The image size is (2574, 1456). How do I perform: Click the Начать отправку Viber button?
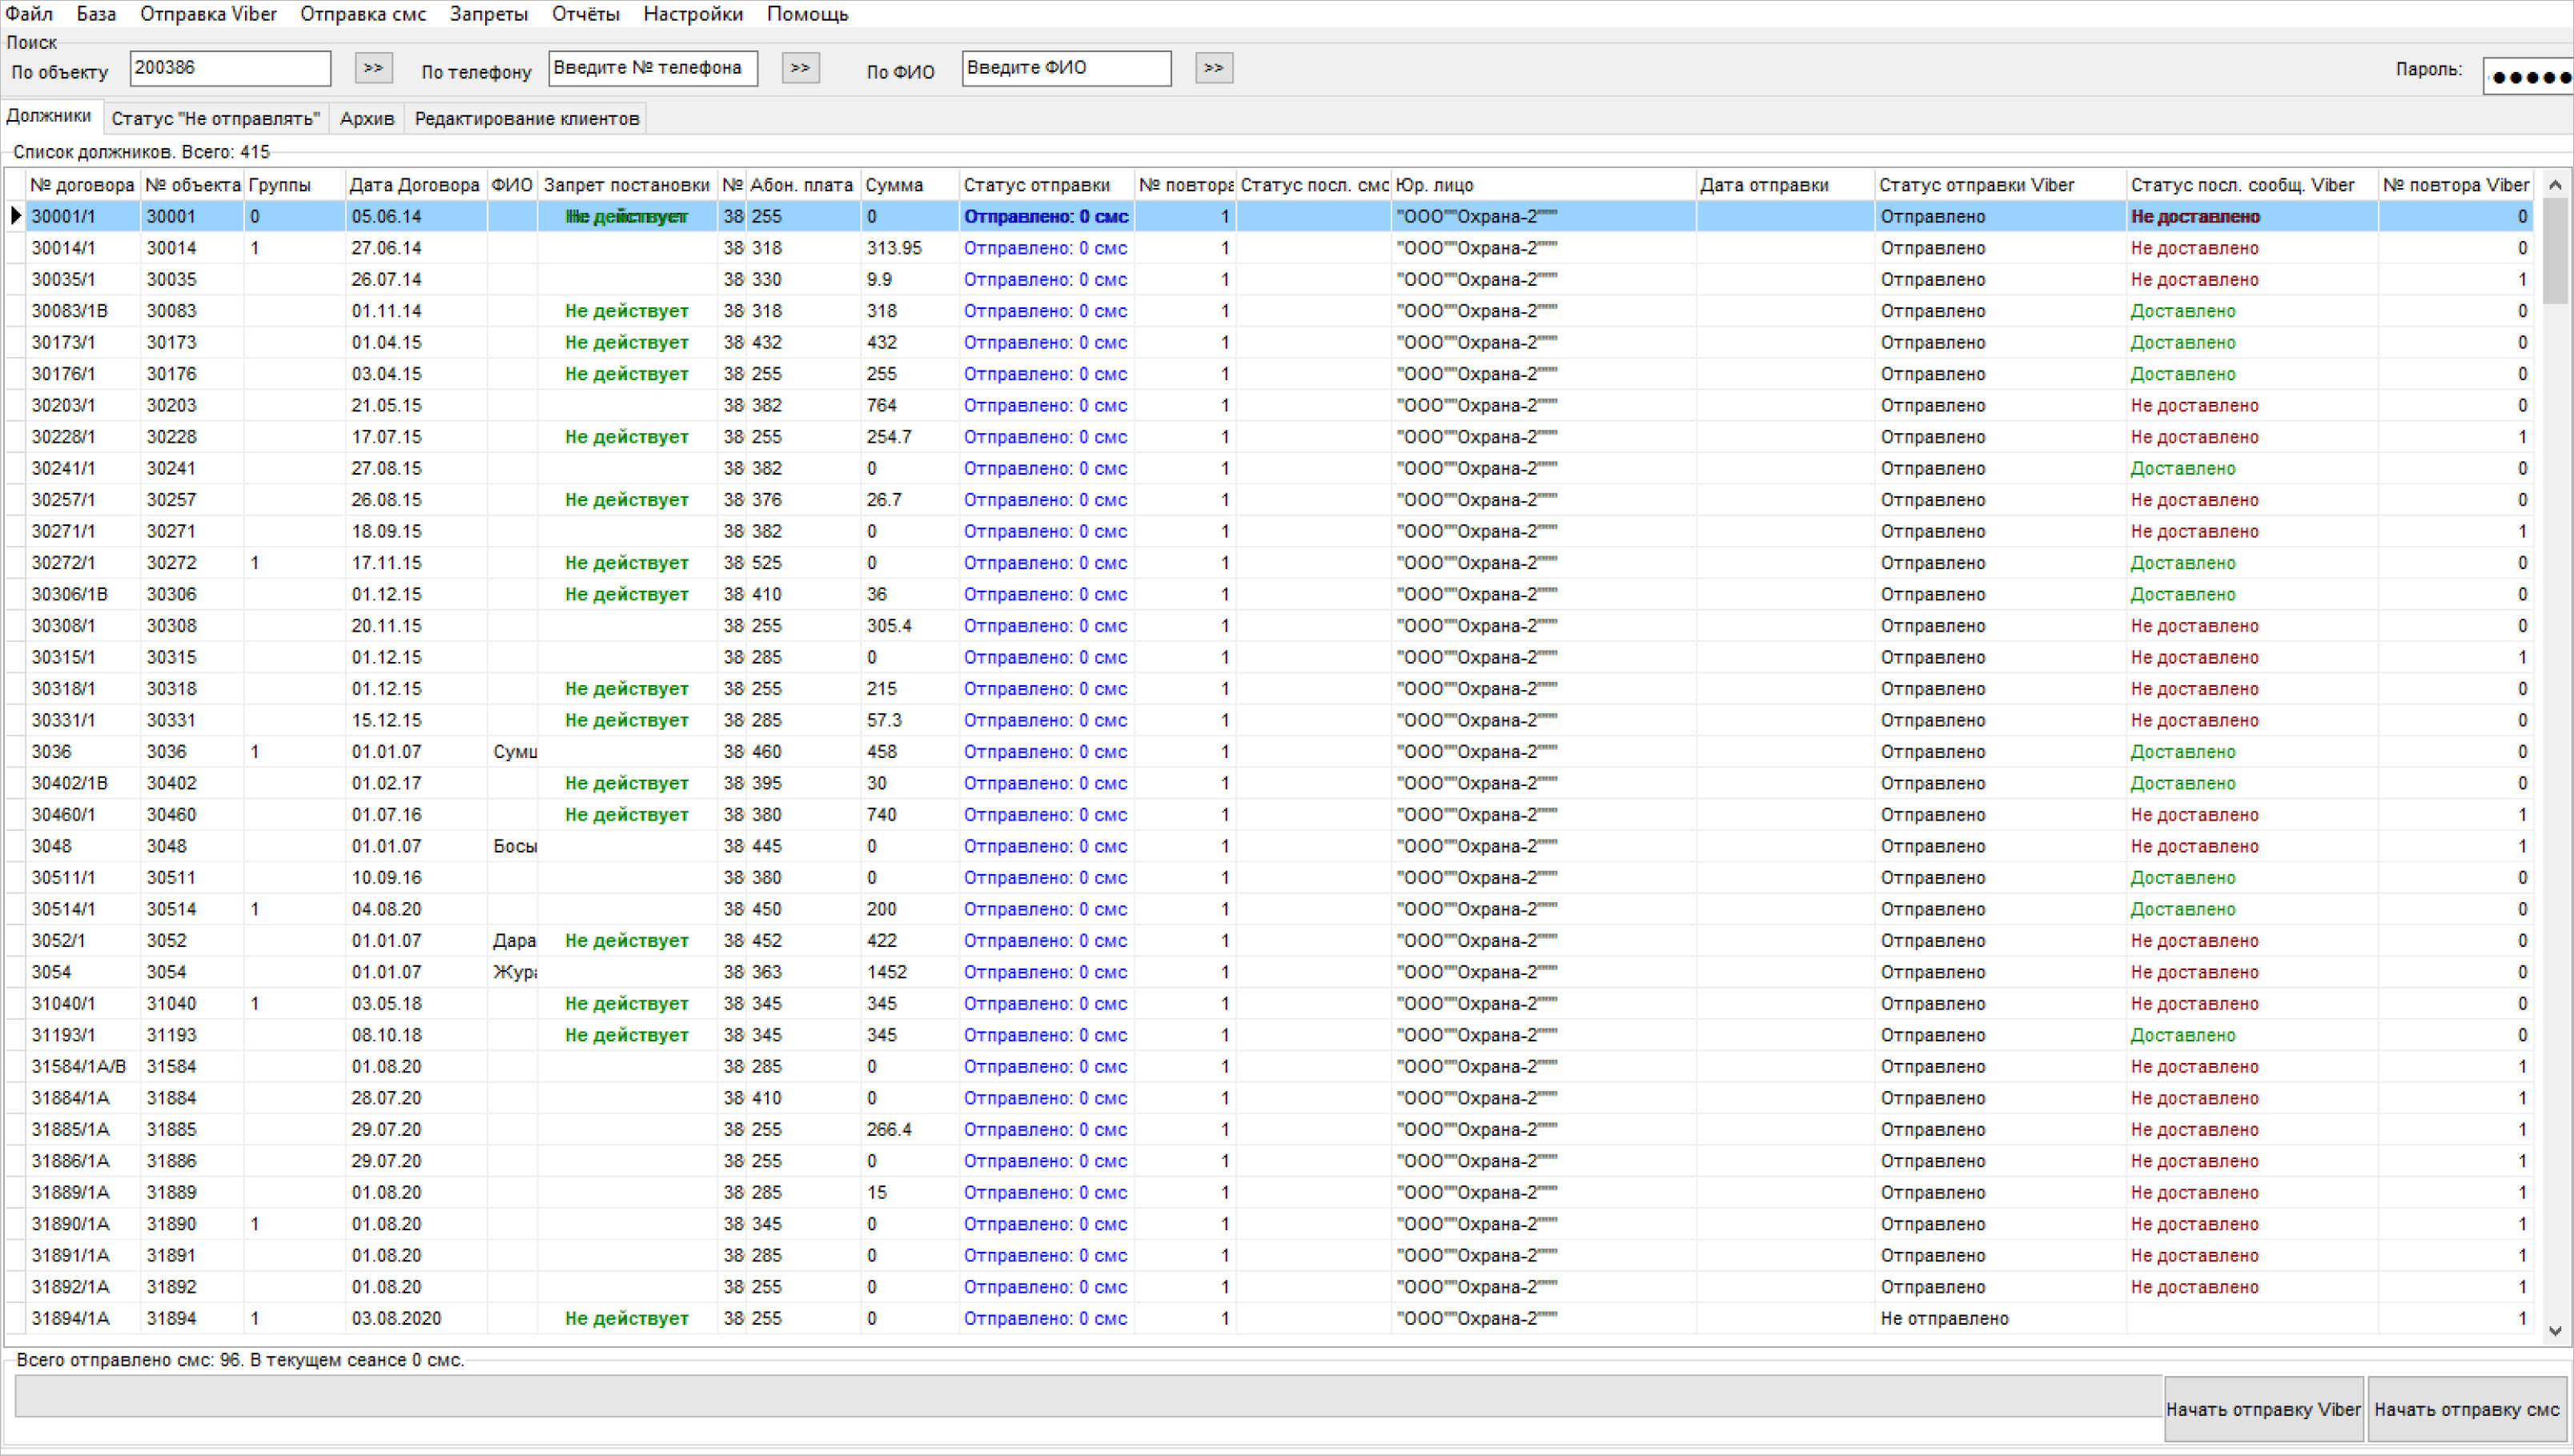tap(2263, 1409)
